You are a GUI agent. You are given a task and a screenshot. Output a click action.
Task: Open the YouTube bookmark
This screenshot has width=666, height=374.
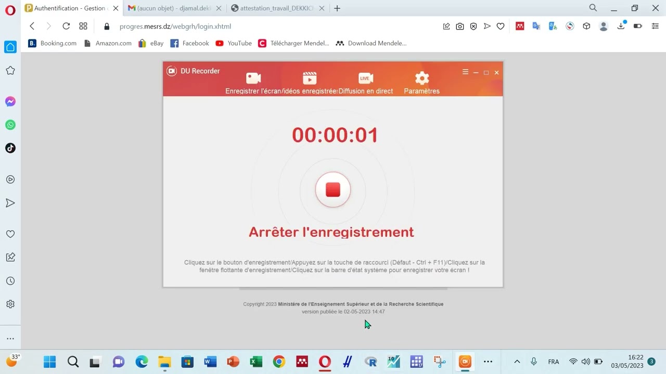[234, 43]
